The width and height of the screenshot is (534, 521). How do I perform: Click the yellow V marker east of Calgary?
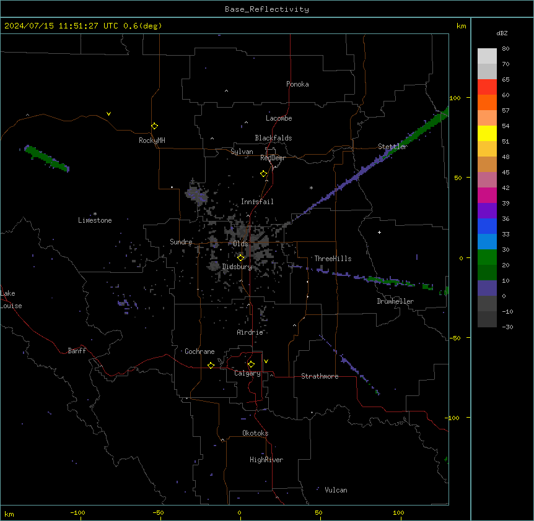pos(266,361)
